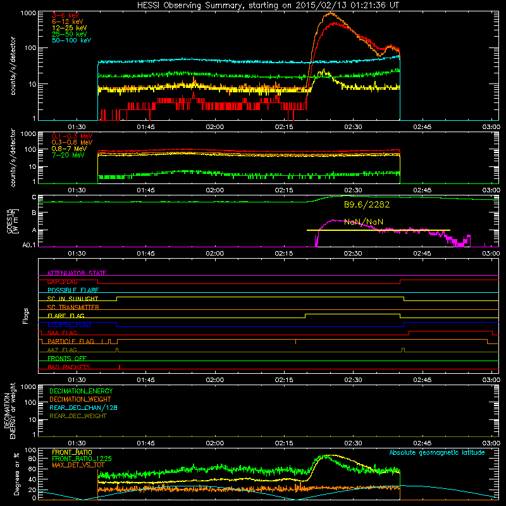
Task: Click the 6-12 keV flare peak
Action: click(330, 13)
